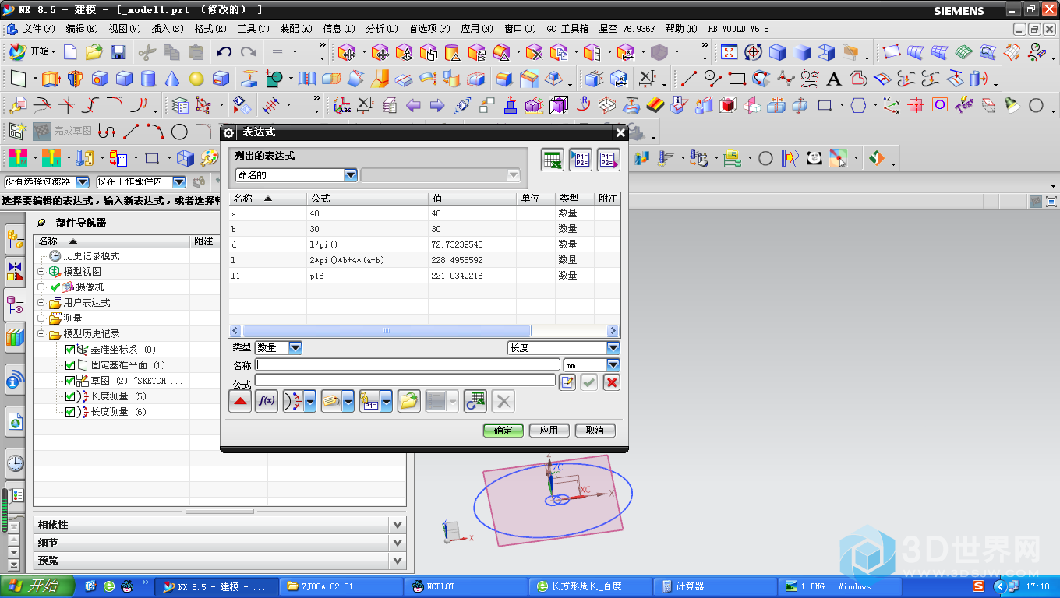This screenshot has width=1060, height=598.
Task: Click the purple back arrow icon
Action: click(413, 105)
